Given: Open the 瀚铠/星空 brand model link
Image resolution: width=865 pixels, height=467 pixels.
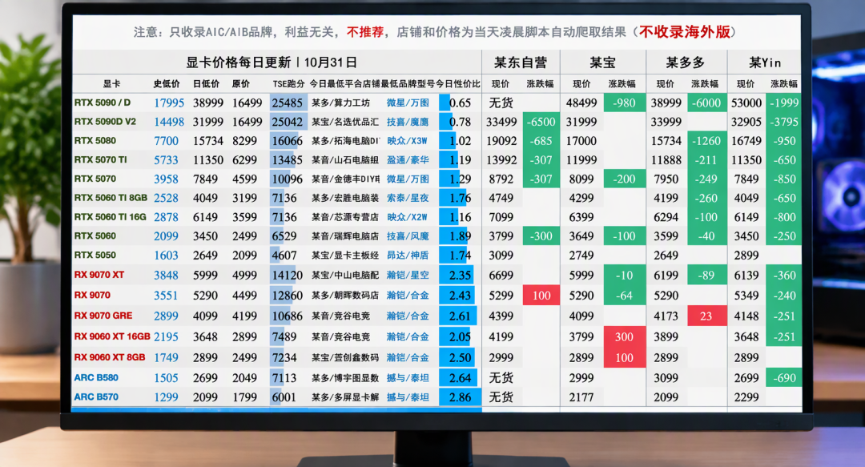Looking at the screenshot, I should click(x=408, y=275).
